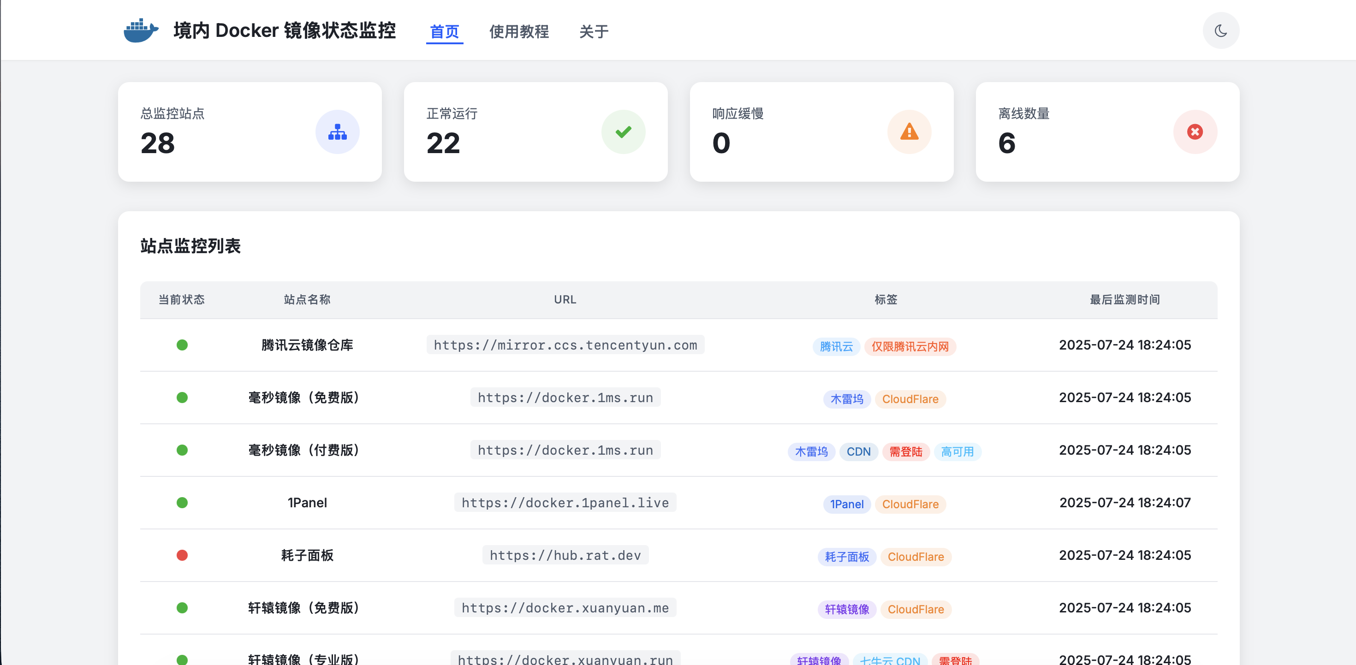Open the 使用教程 page
Image resolution: width=1356 pixels, height=665 pixels.
coord(519,32)
